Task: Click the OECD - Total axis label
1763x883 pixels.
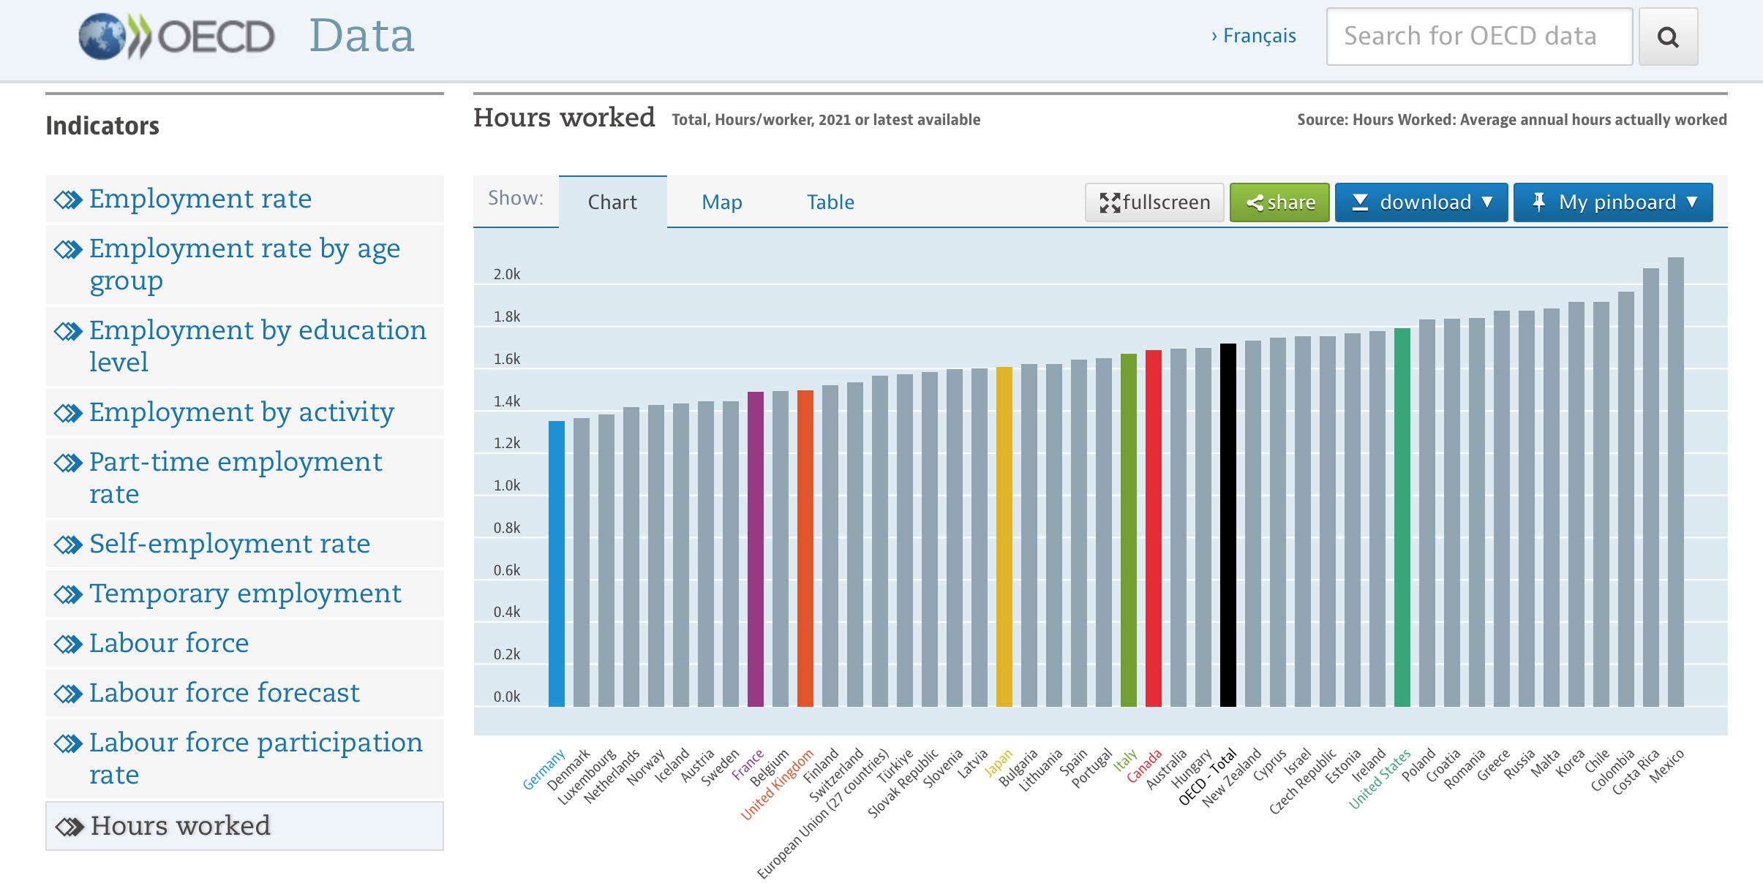Action: 1208,776
